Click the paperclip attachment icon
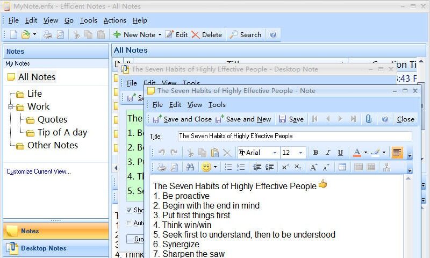The width and height of the screenshot is (430, 258). coord(369,119)
